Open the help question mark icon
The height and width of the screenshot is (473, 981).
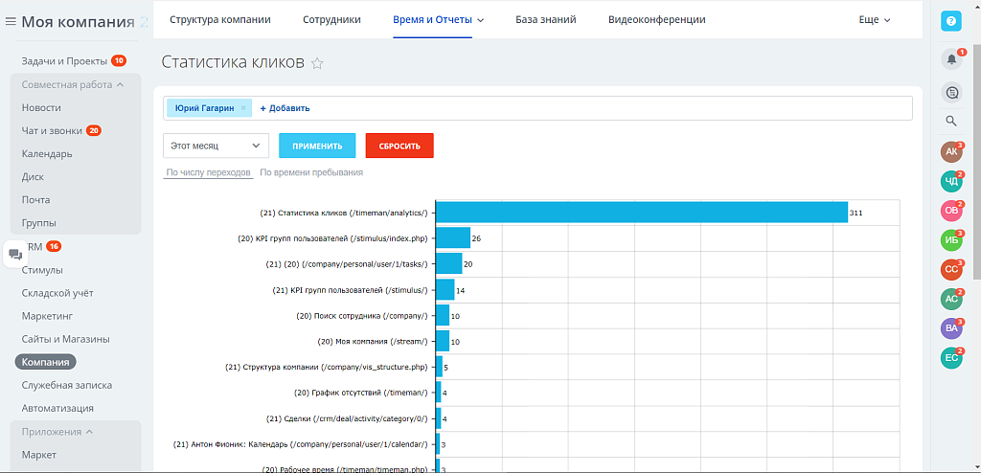pos(950,21)
